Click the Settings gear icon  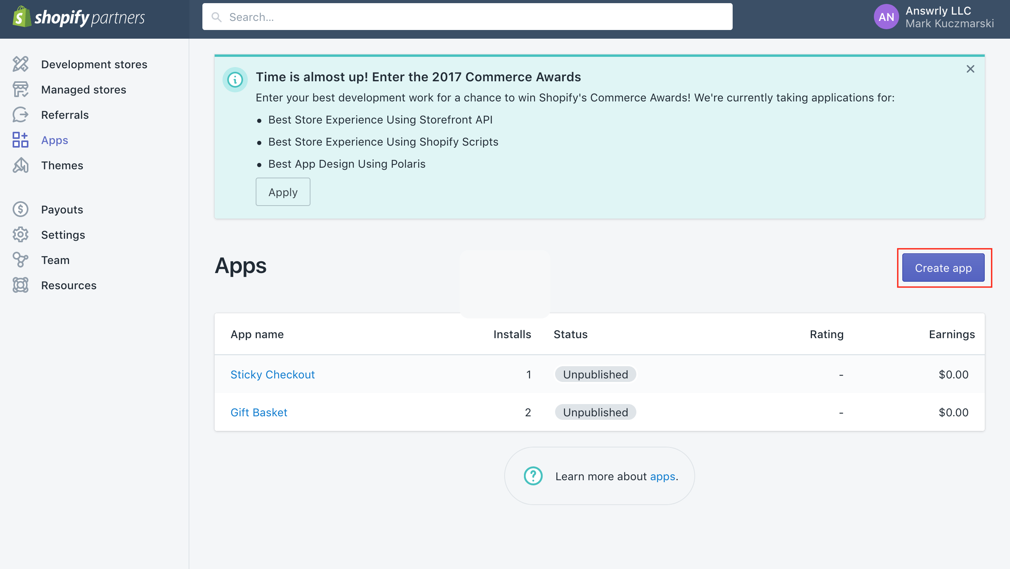(x=21, y=235)
